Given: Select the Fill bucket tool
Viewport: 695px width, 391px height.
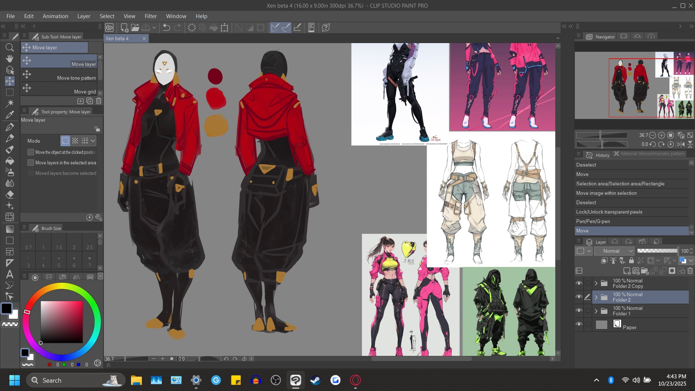Looking at the screenshot, I should tap(10, 161).
